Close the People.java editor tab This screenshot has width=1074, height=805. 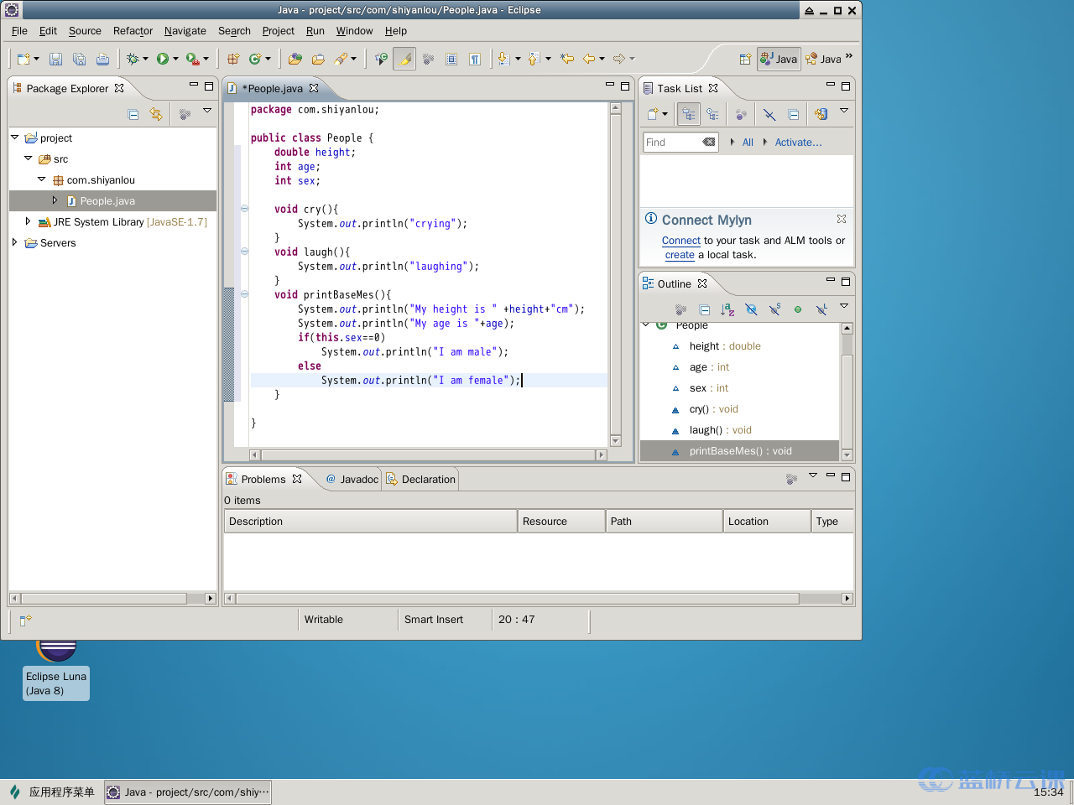click(314, 88)
